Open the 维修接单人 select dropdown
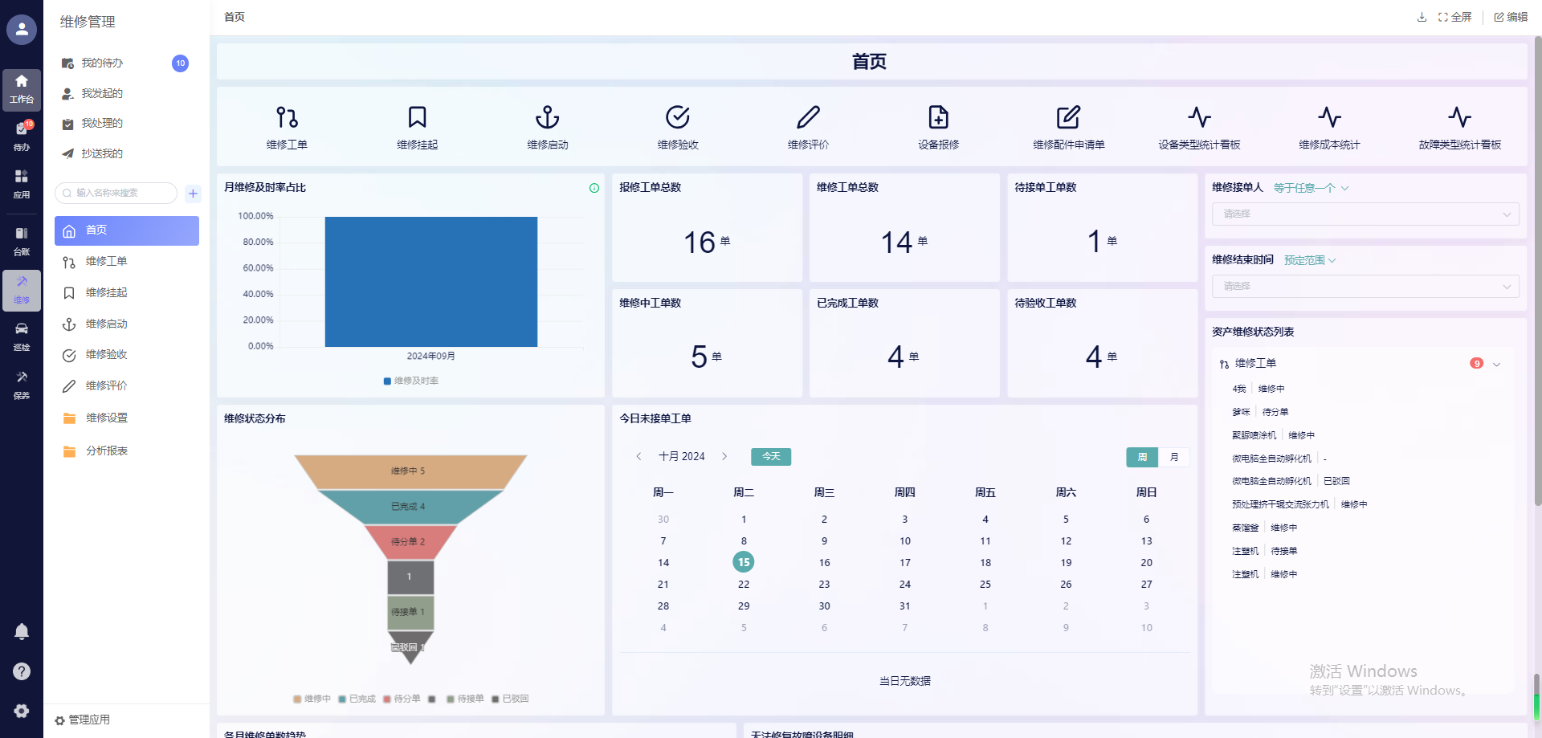 tap(1365, 214)
